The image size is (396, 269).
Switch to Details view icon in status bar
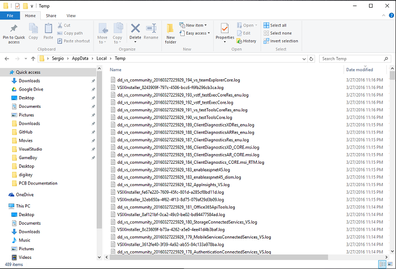382,264
